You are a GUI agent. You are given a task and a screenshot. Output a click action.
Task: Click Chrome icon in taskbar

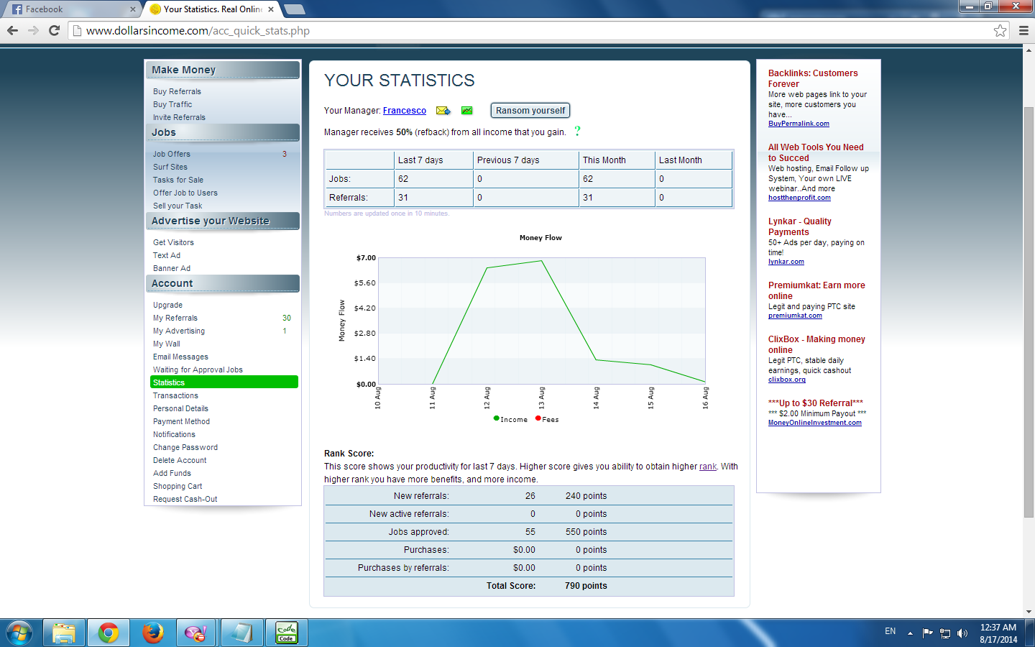tap(109, 633)
